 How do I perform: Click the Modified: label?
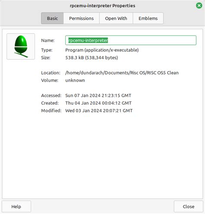click(51, 111)
